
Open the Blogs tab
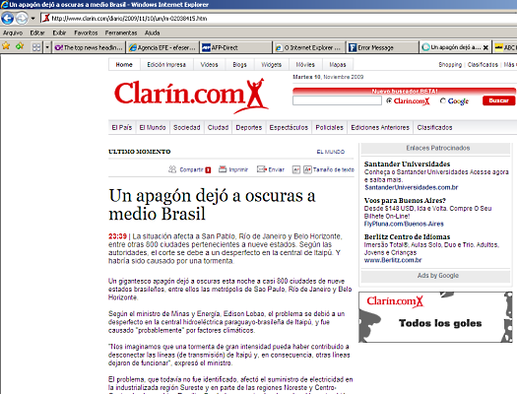pyautogui.click(x=239, y=65)
